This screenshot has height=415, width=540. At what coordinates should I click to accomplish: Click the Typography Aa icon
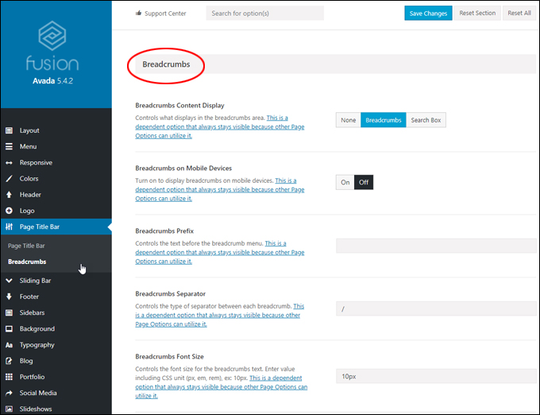click(x=10, y=345)
